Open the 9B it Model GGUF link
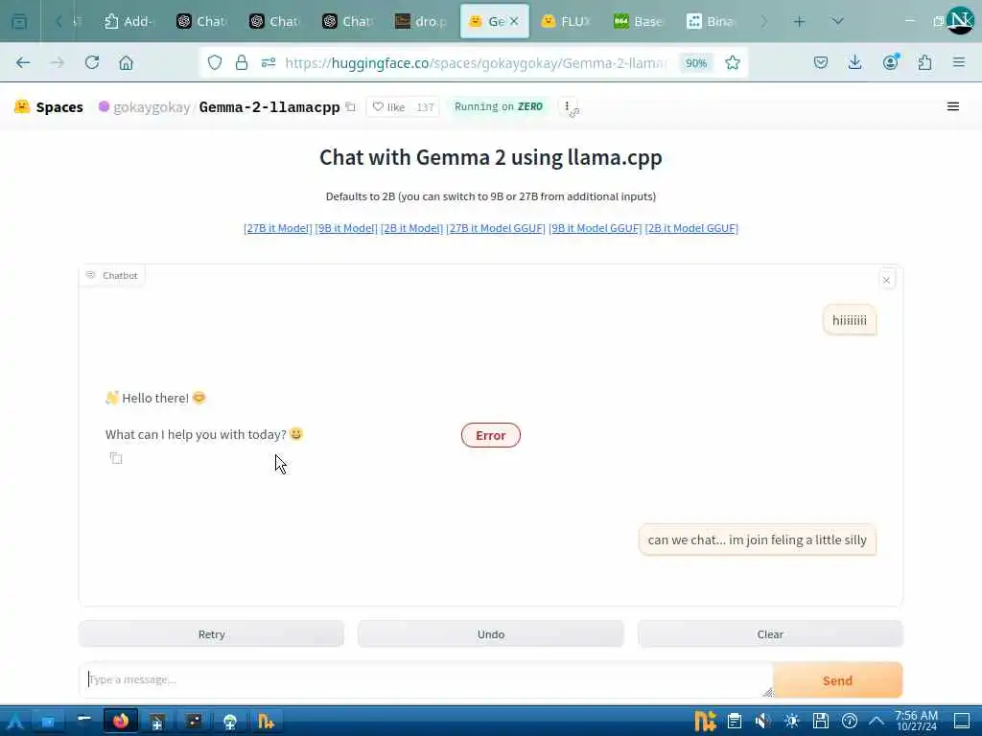Viewport: 982px width, 736px height. pos(595,228)
